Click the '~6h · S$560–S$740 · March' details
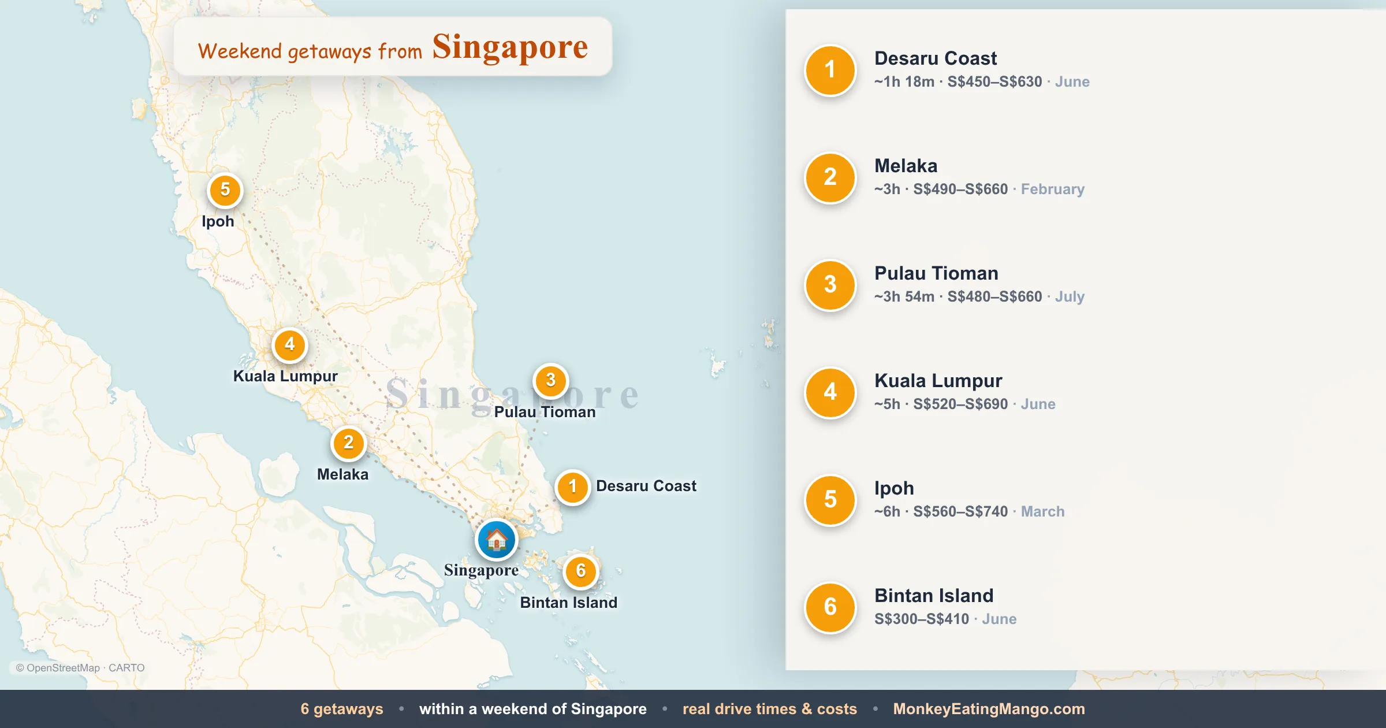The image size is (1386, 728). [969, 512]
